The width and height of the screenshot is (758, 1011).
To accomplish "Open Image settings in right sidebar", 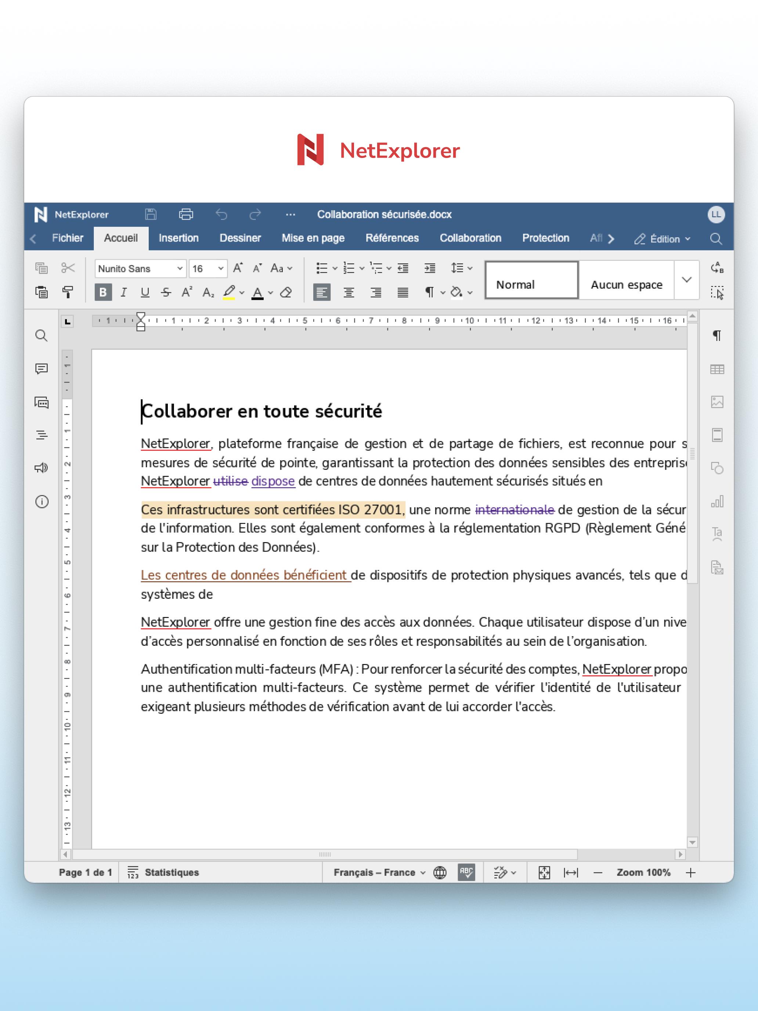I will pos(717,402).
